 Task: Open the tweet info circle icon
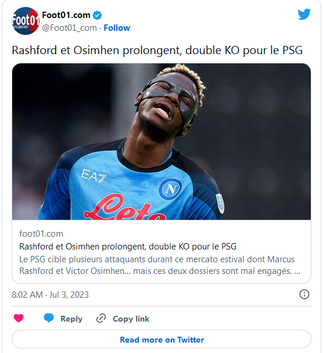pyautogui.click(x=304, y=294)
